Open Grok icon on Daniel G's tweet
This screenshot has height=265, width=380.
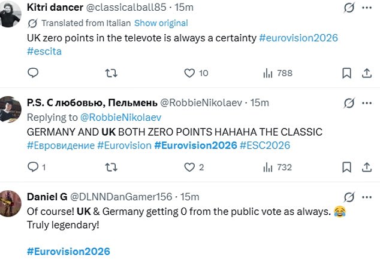pyautogui.click(x=349, y=197)
